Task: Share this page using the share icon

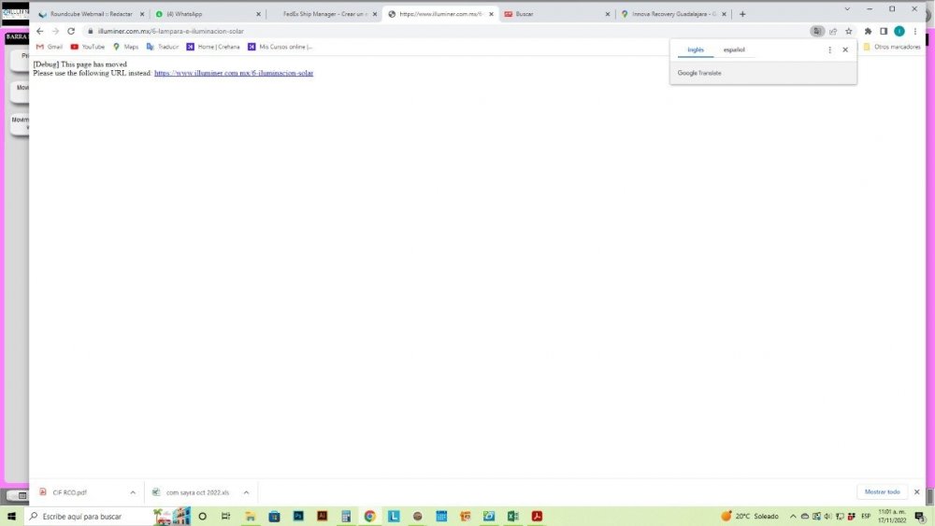Action: [833, 31]
